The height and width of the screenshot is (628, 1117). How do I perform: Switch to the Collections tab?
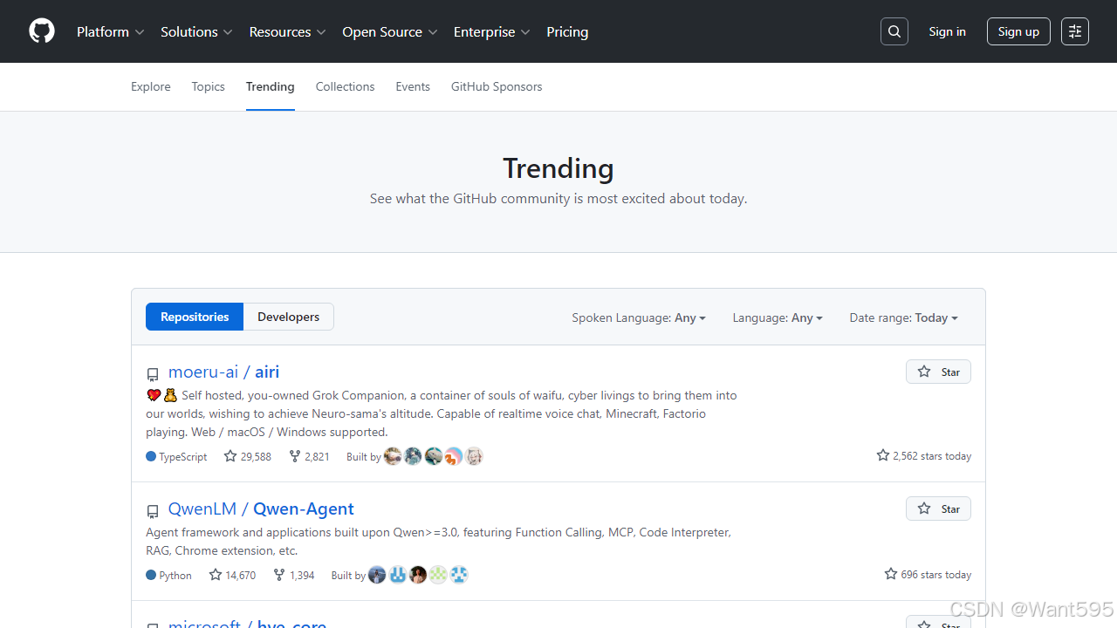[346, 86]
